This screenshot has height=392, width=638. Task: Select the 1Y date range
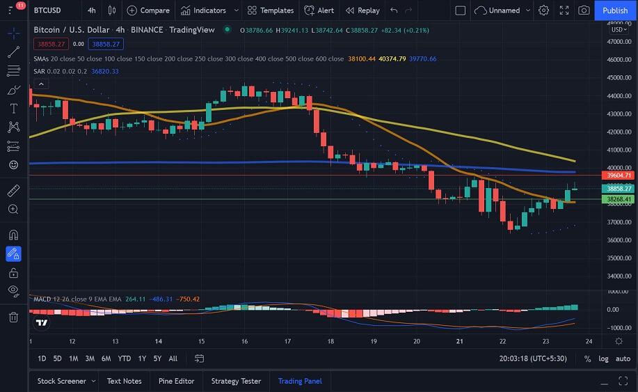click(x=141, y=359)
